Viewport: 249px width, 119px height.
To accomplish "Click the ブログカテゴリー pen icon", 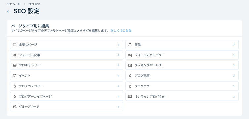I will pos(15,86).
